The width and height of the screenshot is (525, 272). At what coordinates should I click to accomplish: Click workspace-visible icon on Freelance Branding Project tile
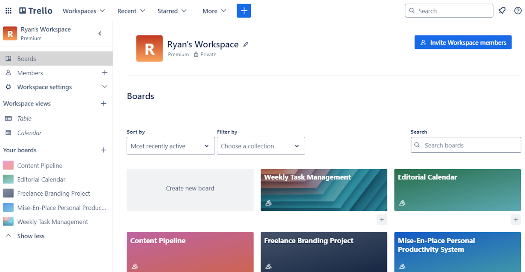coord(268,266)
